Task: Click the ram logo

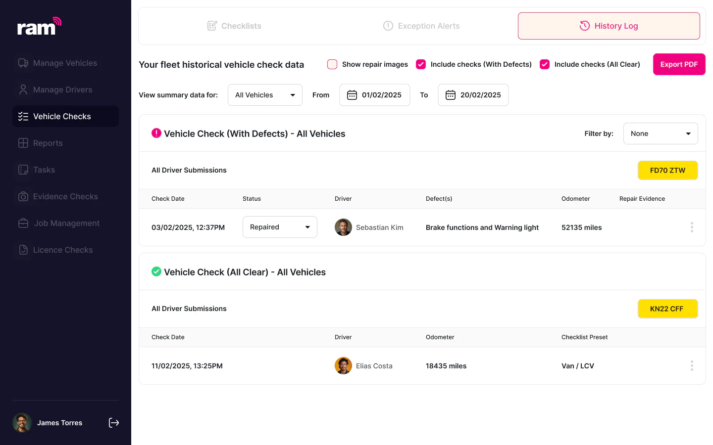Action: (x=39, y=26)
